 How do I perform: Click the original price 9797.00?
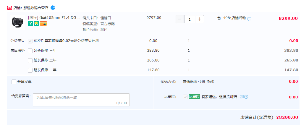[154, 18]
